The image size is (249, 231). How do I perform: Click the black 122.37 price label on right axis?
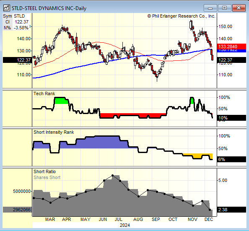point(231,60)
